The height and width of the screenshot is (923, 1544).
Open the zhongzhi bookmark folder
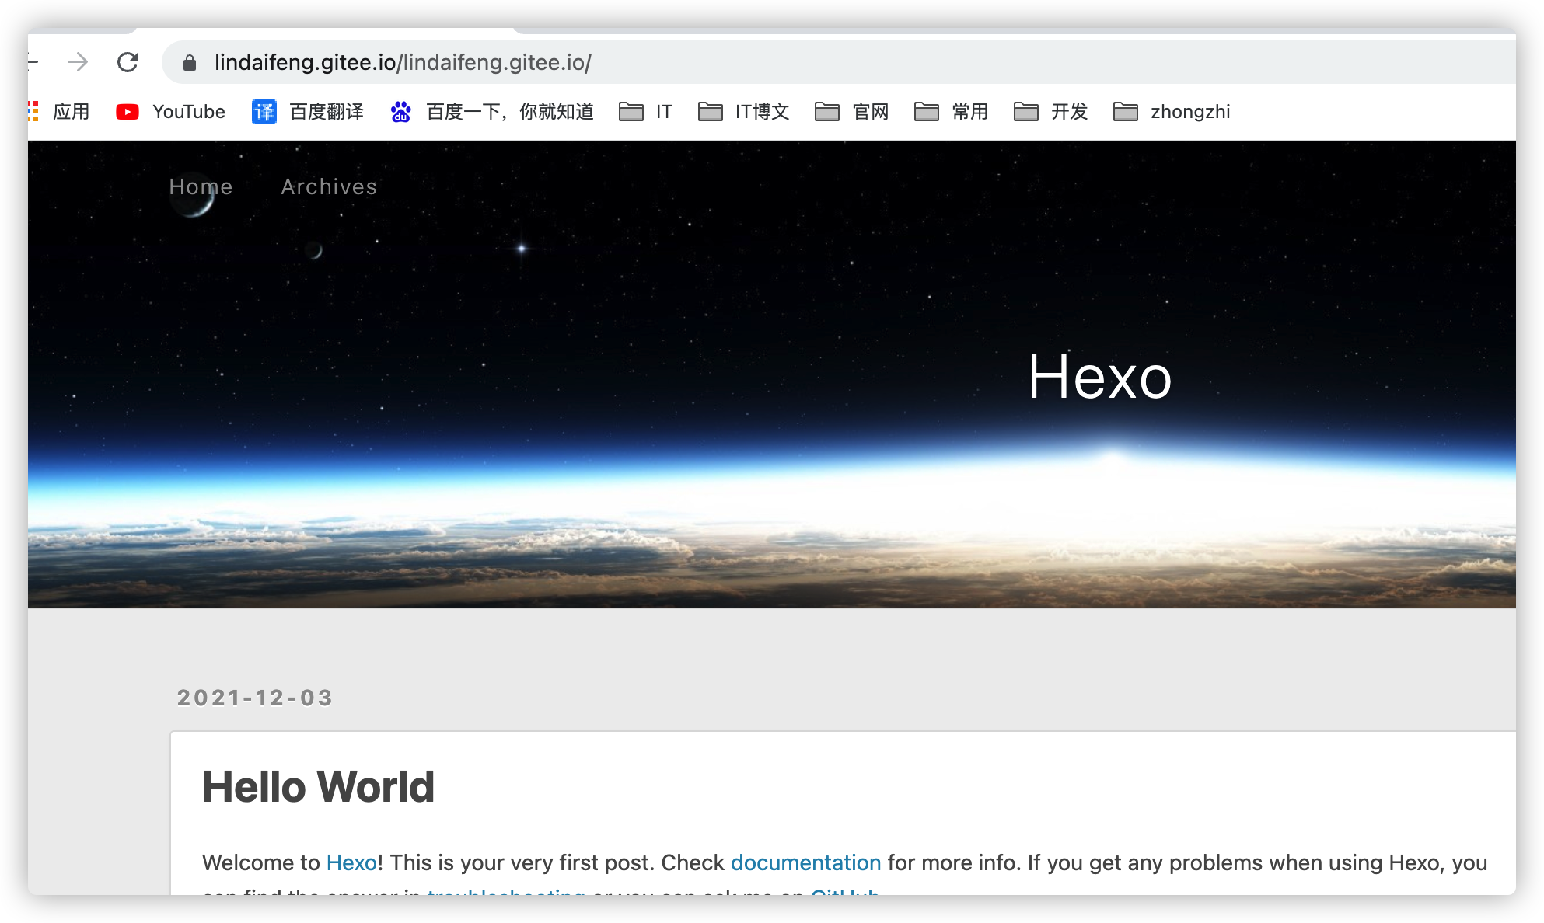coord(1172,112)
